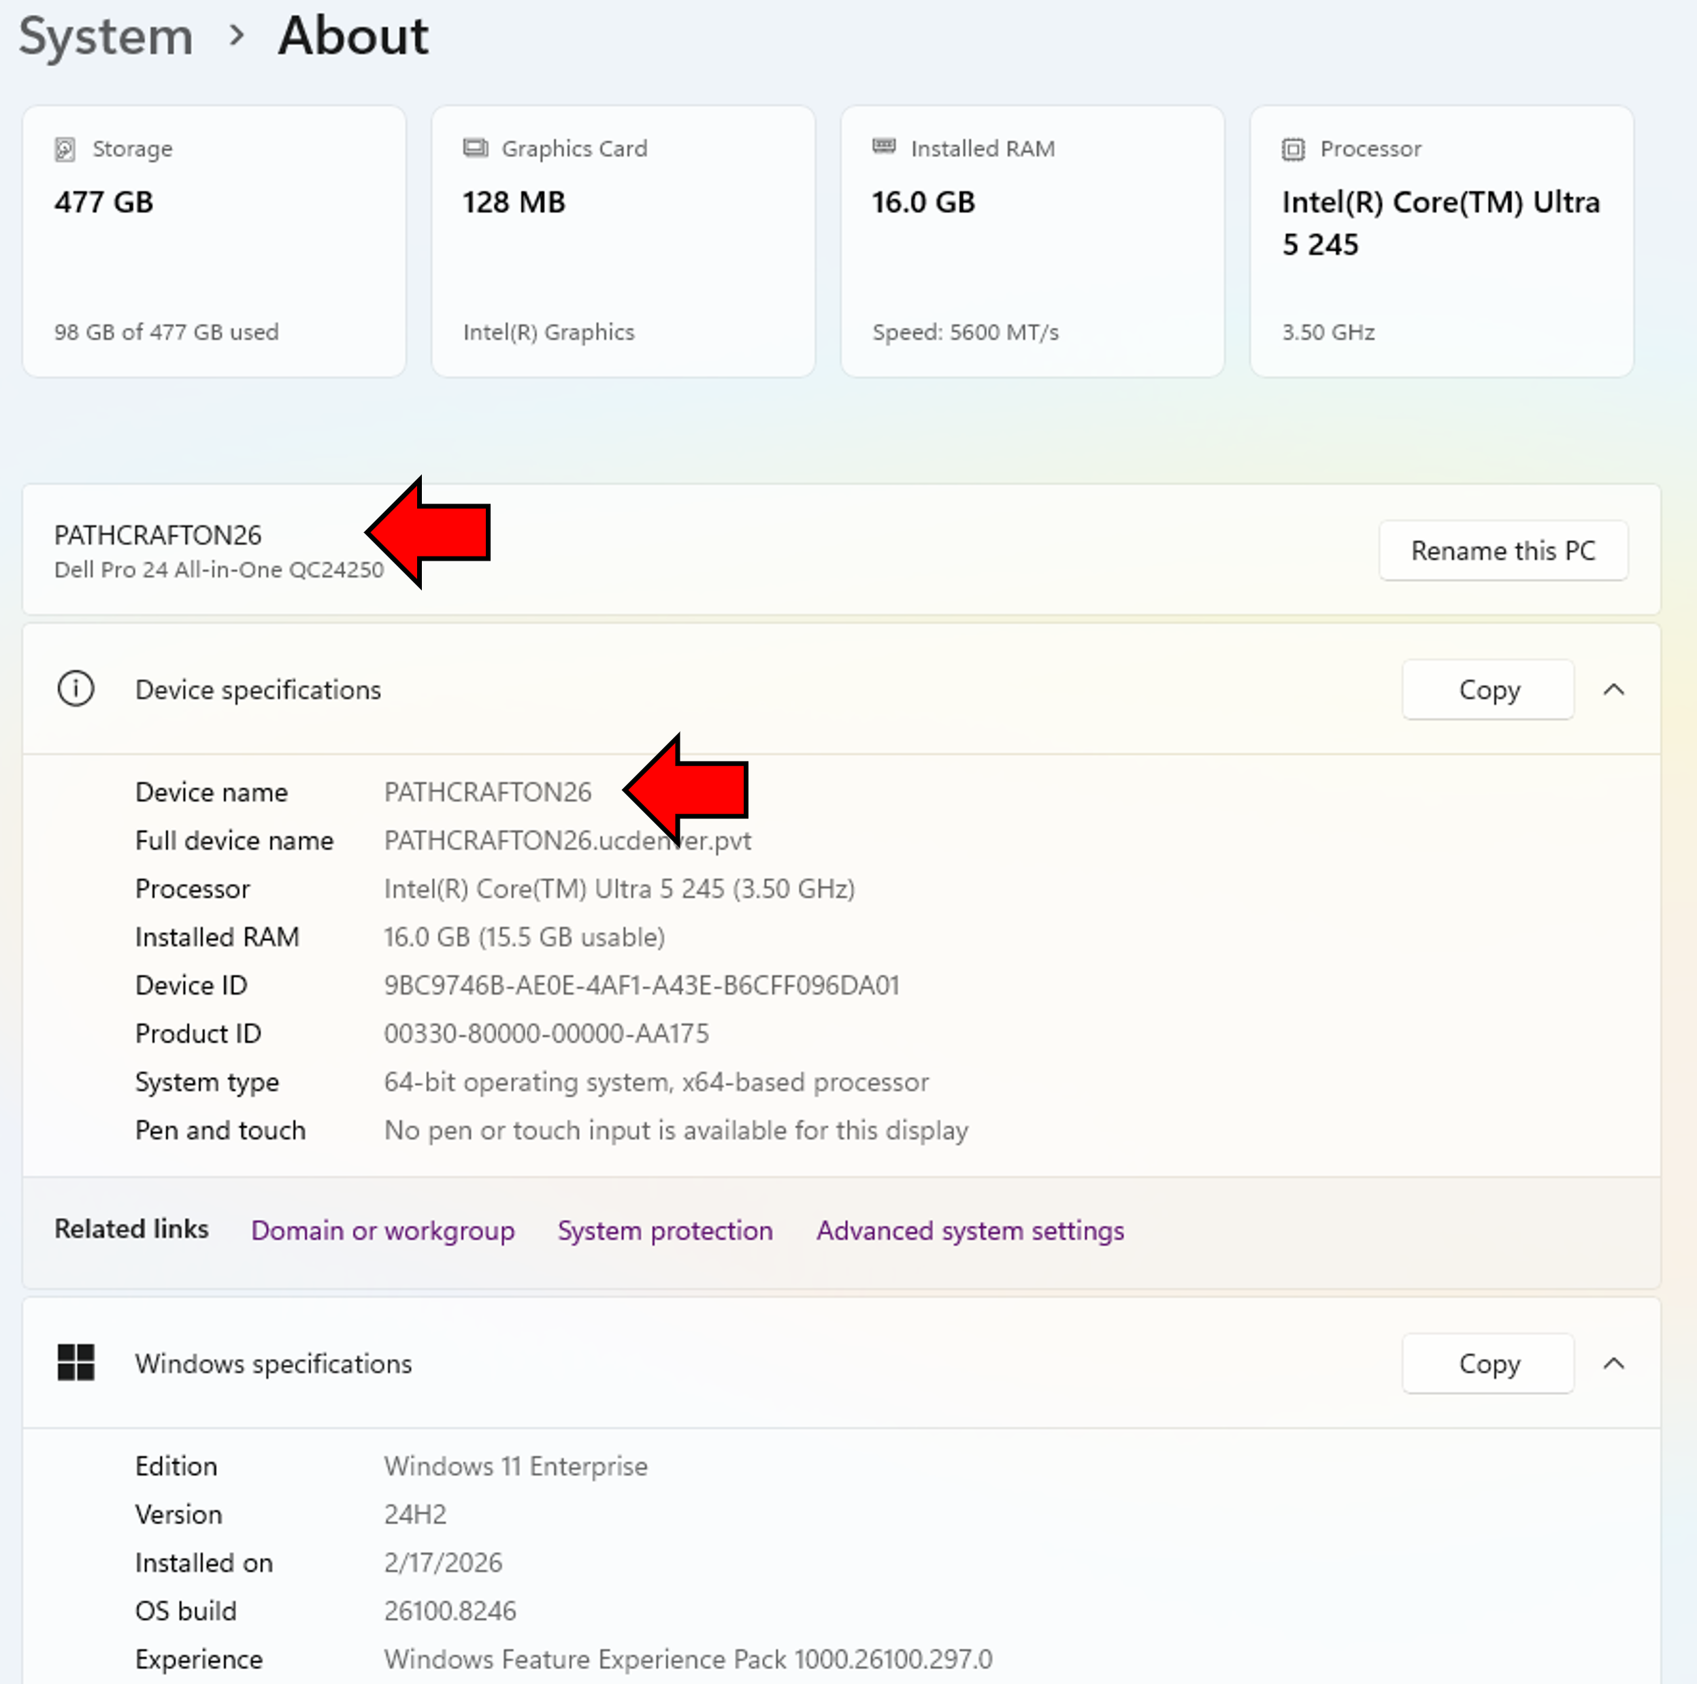Click Rename this PC button

point(1503,551)
